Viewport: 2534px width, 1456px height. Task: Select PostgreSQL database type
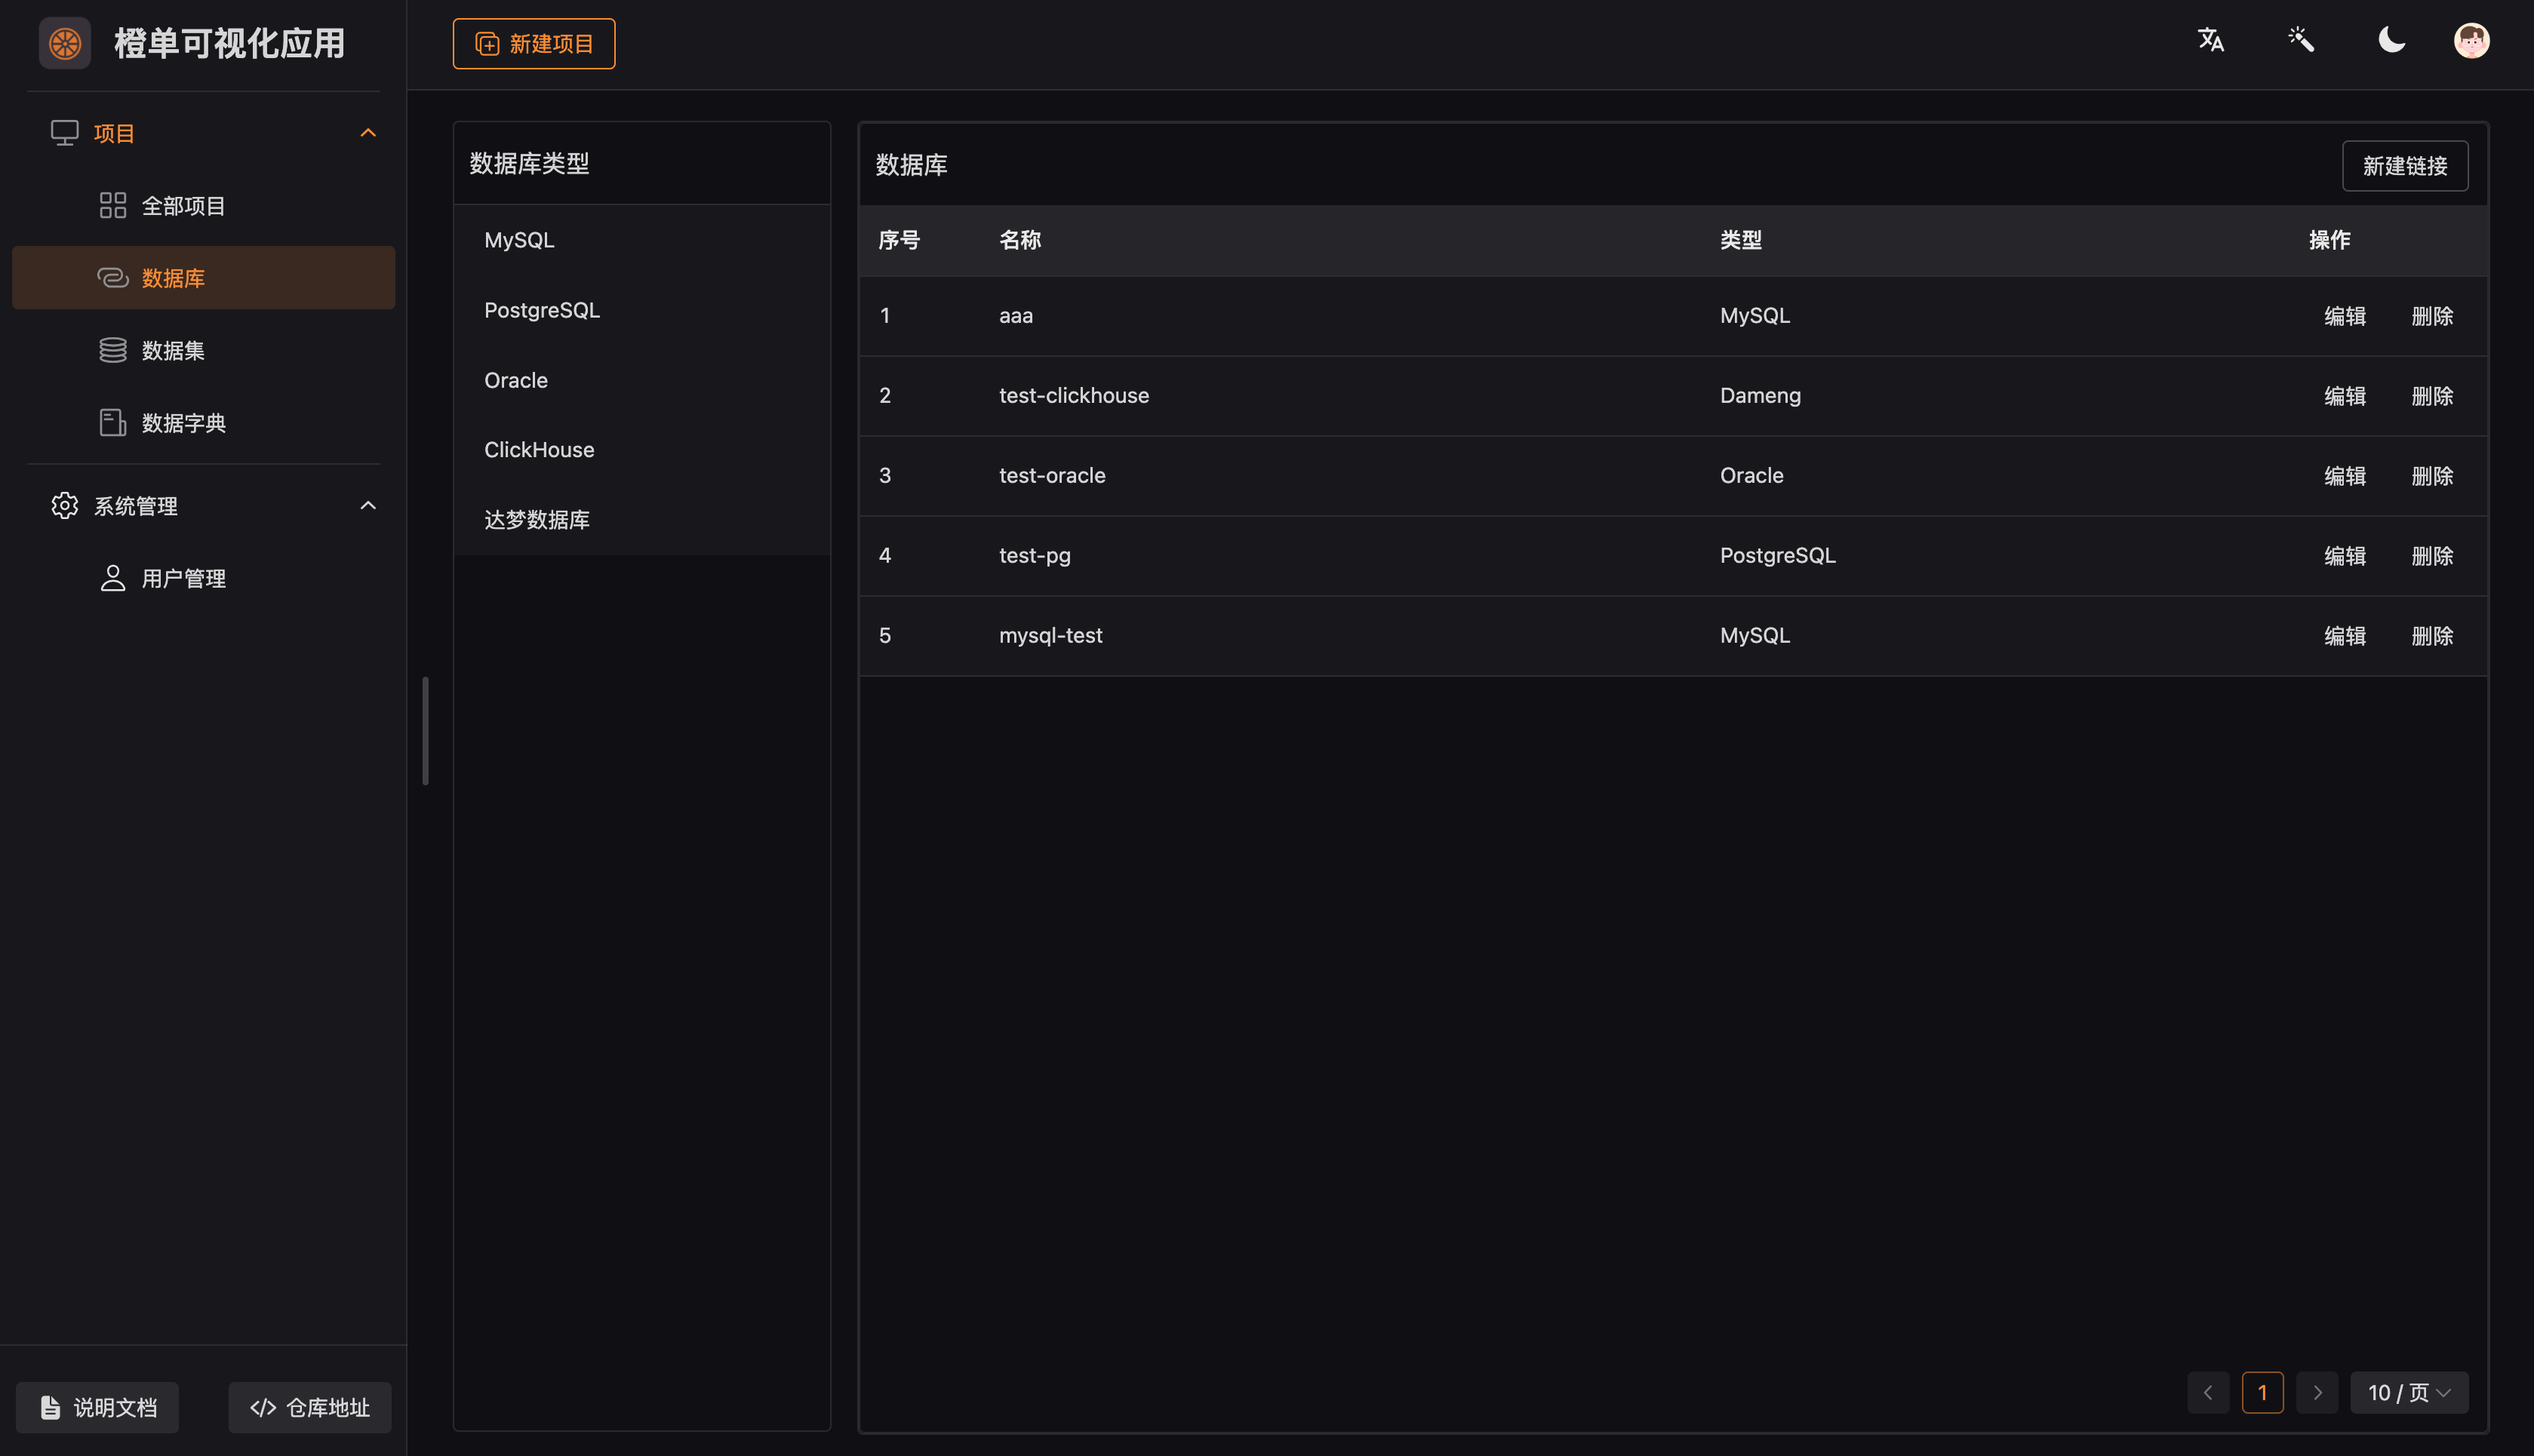pos(642,310)
